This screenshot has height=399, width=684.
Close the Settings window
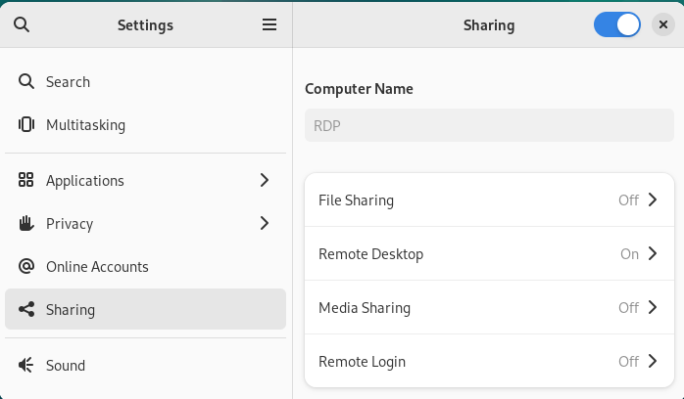tap(663, 24)
